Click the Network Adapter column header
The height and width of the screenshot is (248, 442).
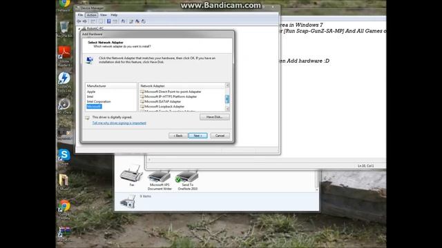pyautogui.click(x=182, y=85)
